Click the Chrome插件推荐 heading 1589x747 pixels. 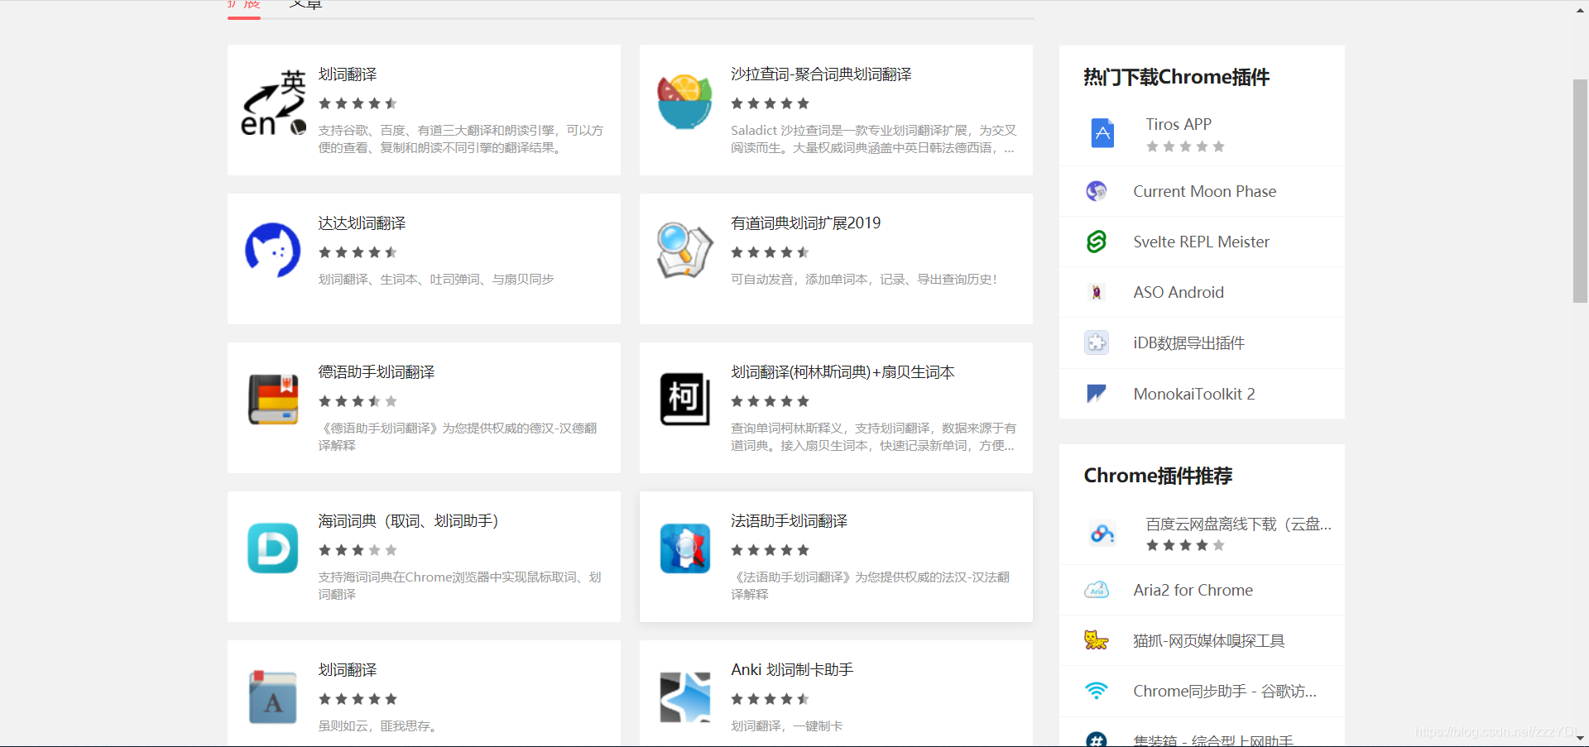tap(1158, 476)
